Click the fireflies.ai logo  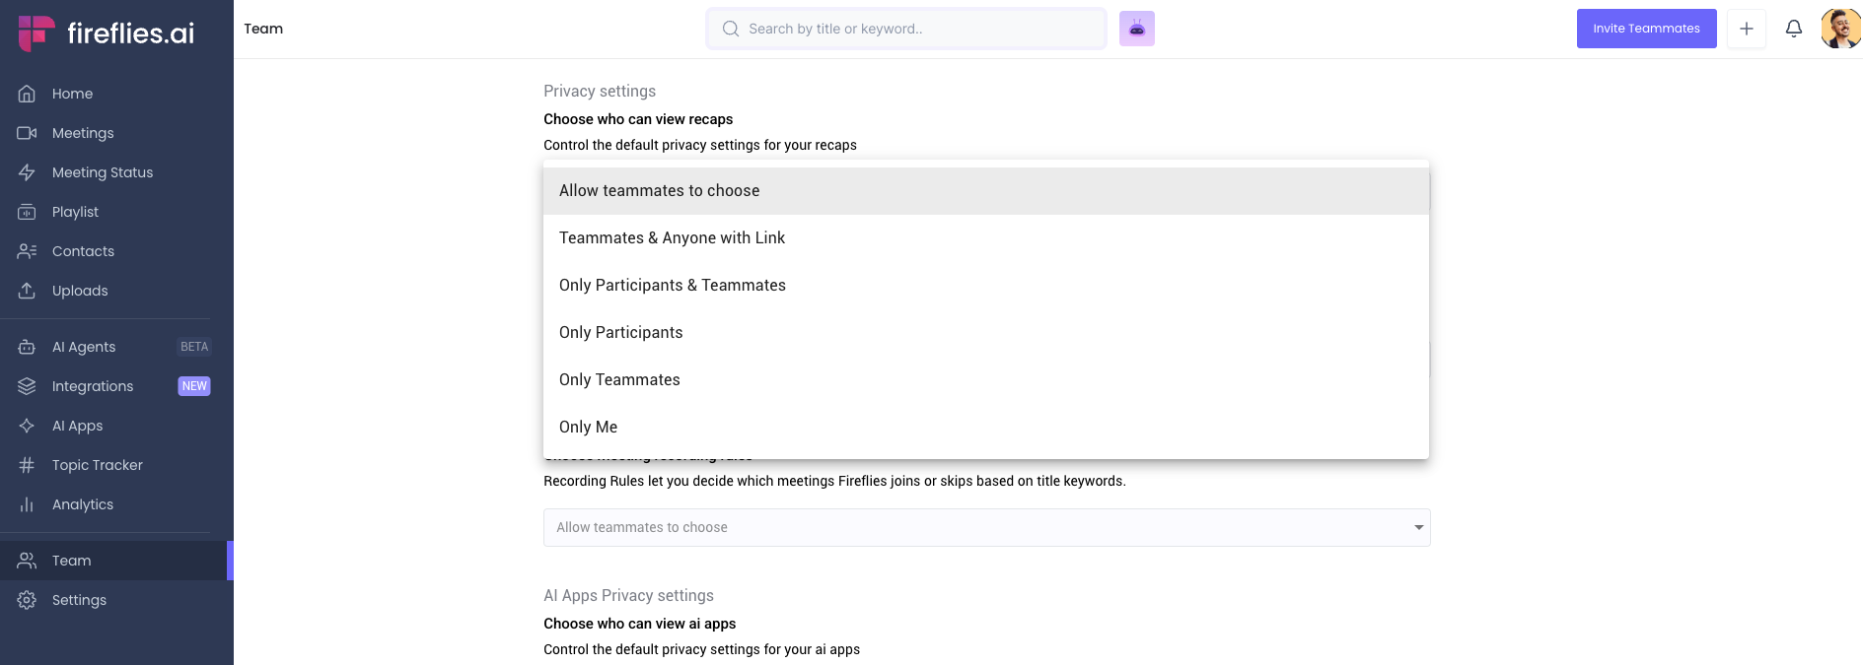click(x=107, y=33)
